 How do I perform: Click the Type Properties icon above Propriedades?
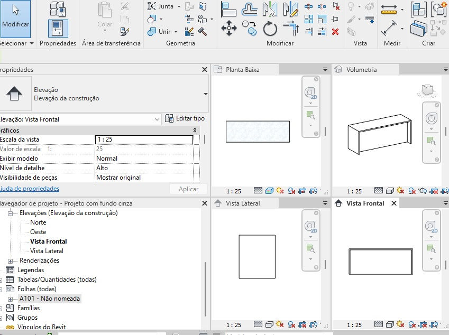pos(58,9)
